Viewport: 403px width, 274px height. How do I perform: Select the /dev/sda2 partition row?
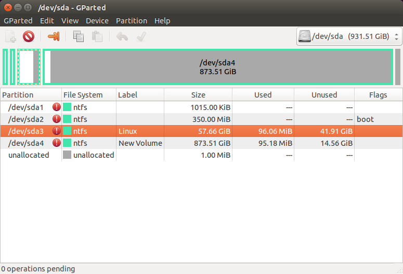point(202,119)
